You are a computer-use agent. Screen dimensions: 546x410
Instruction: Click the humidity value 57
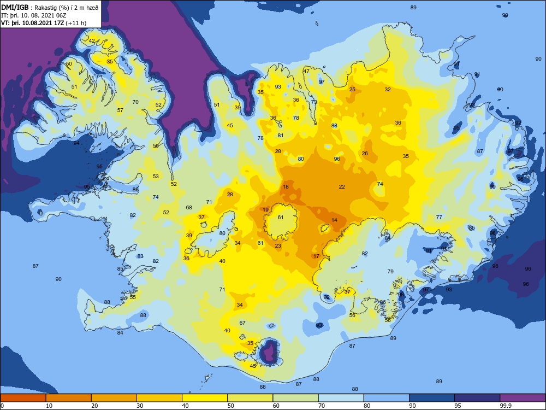coord(120,110)
